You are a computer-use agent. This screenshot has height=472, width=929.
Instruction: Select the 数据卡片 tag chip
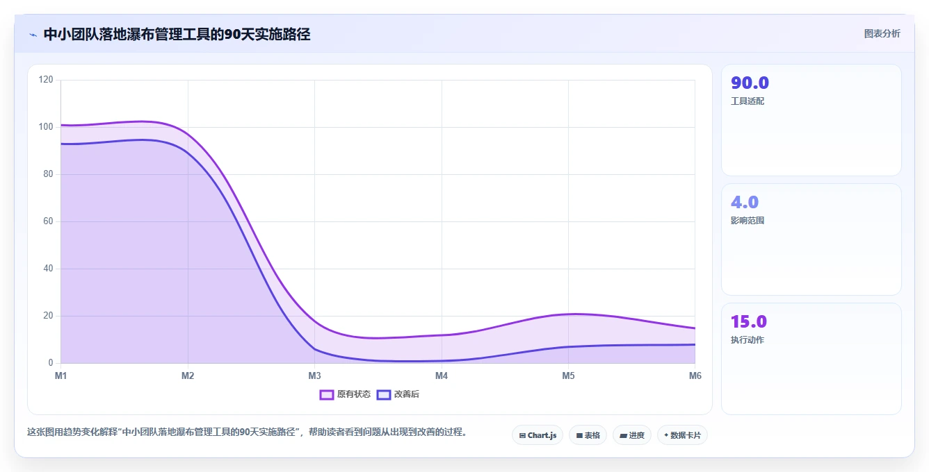click(x=682, y=435)
